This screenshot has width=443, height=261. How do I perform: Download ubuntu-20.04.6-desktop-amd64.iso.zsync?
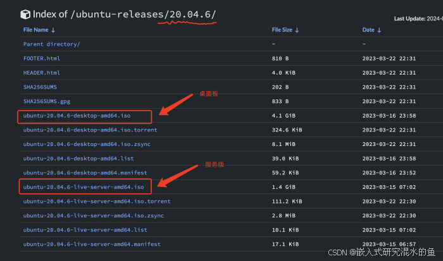(x=87, y=144)
